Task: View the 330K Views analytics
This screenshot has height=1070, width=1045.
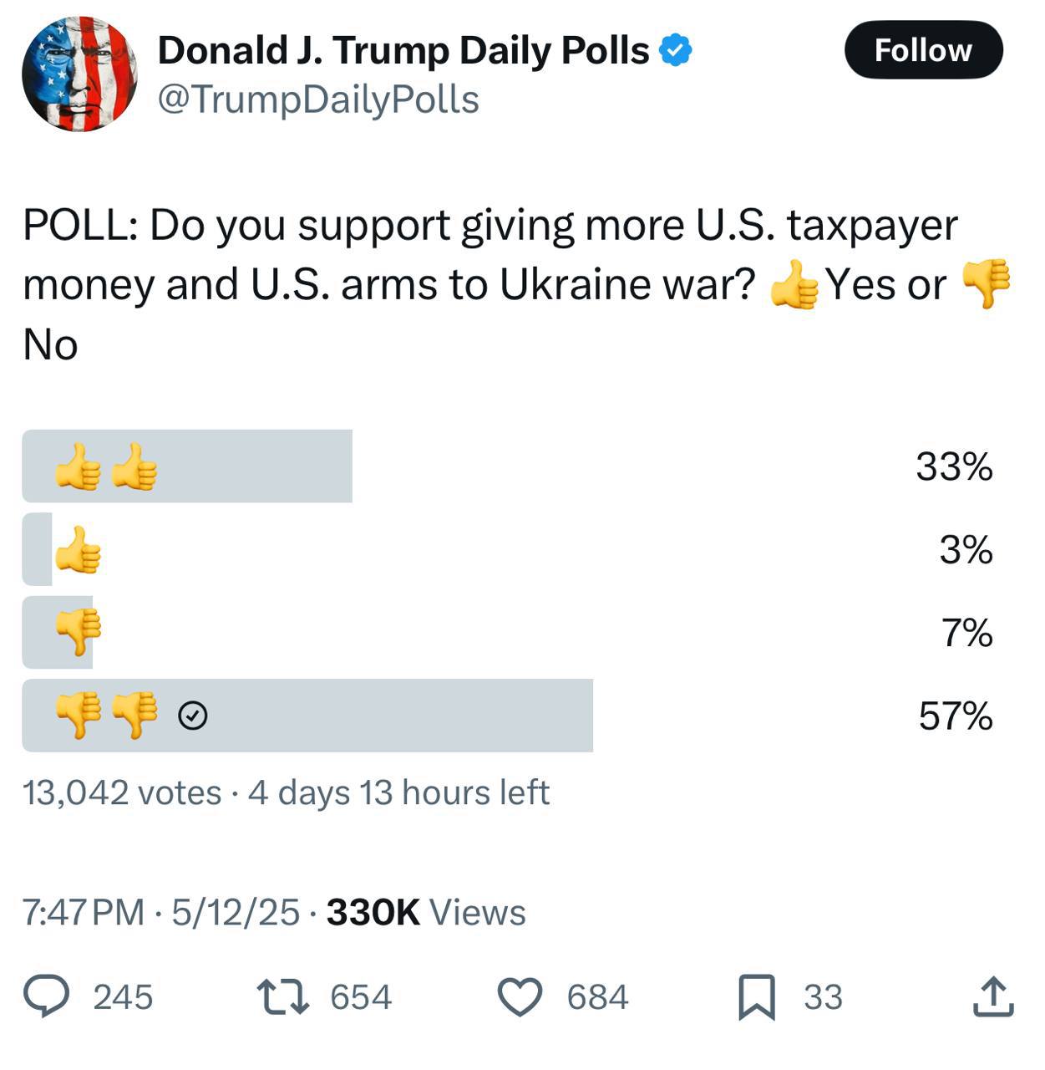Action: pos(426,912)
